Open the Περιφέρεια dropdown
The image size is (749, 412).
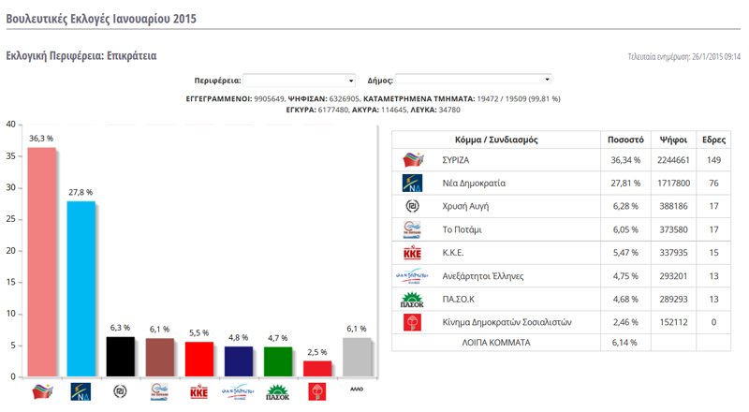click(299, 81)
